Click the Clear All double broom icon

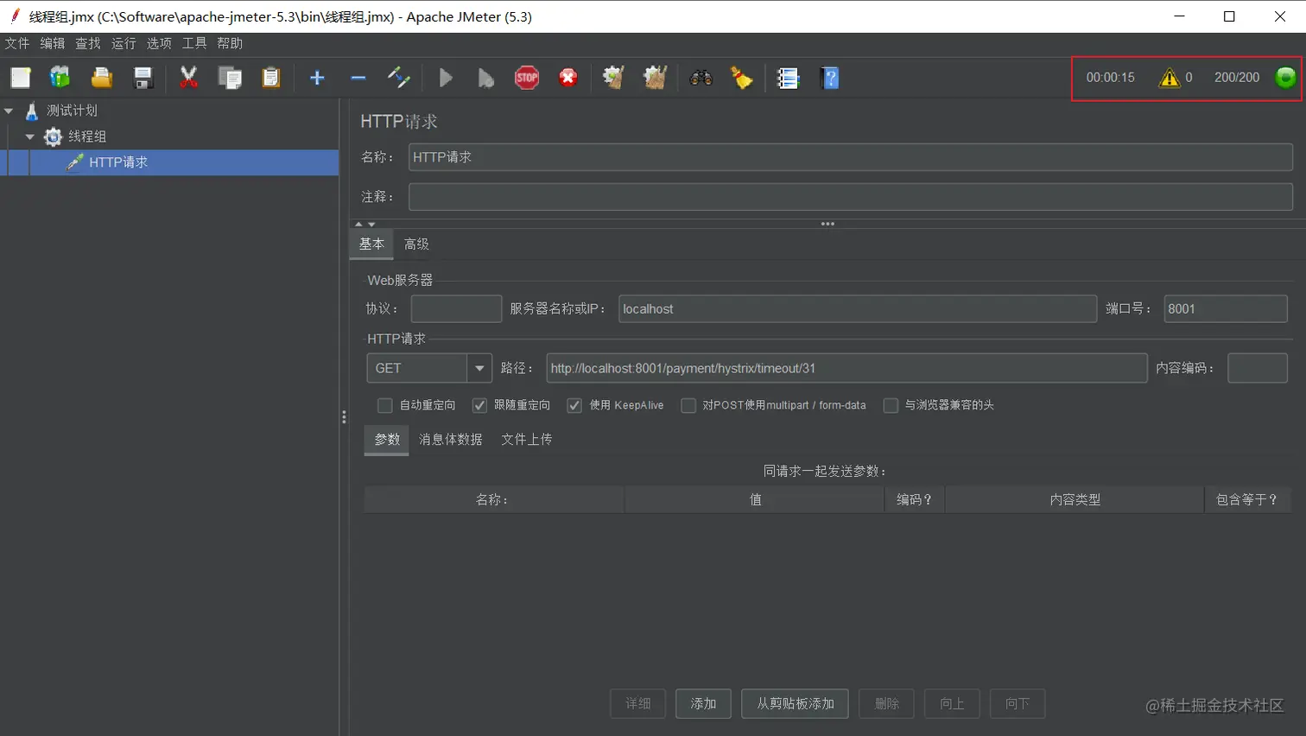click(x=656, y=78)
